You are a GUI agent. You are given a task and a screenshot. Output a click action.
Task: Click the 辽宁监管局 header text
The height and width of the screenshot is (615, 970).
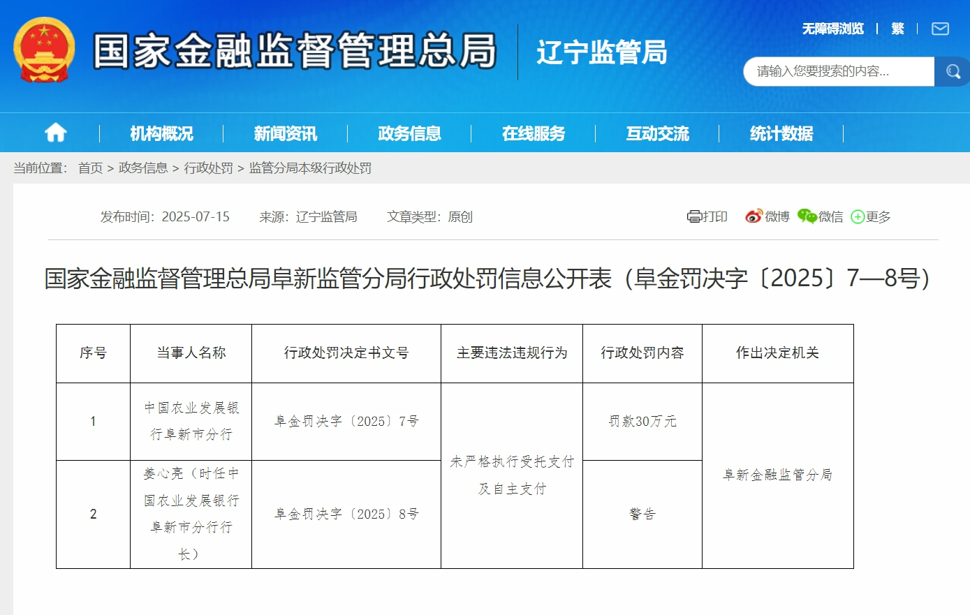tap(601, 52)
